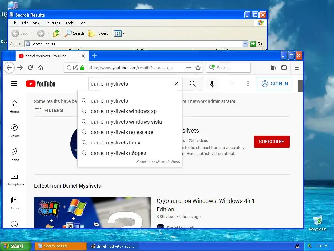Choose the first suggestion 'daniel myslivets'
334x251 pixels.
(x=130, y=101)
